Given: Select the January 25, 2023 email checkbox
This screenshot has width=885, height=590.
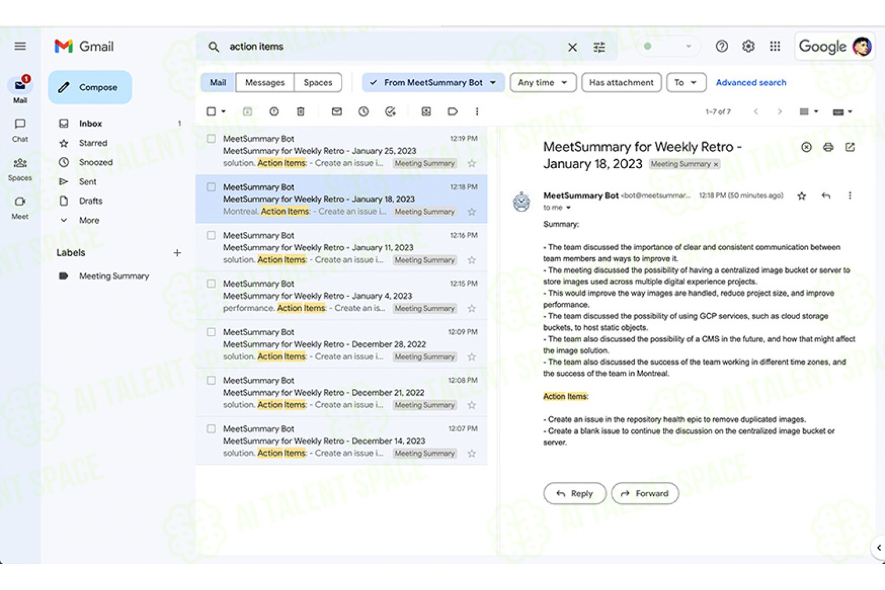Looking at the screenshot, I should pos(211,139).
